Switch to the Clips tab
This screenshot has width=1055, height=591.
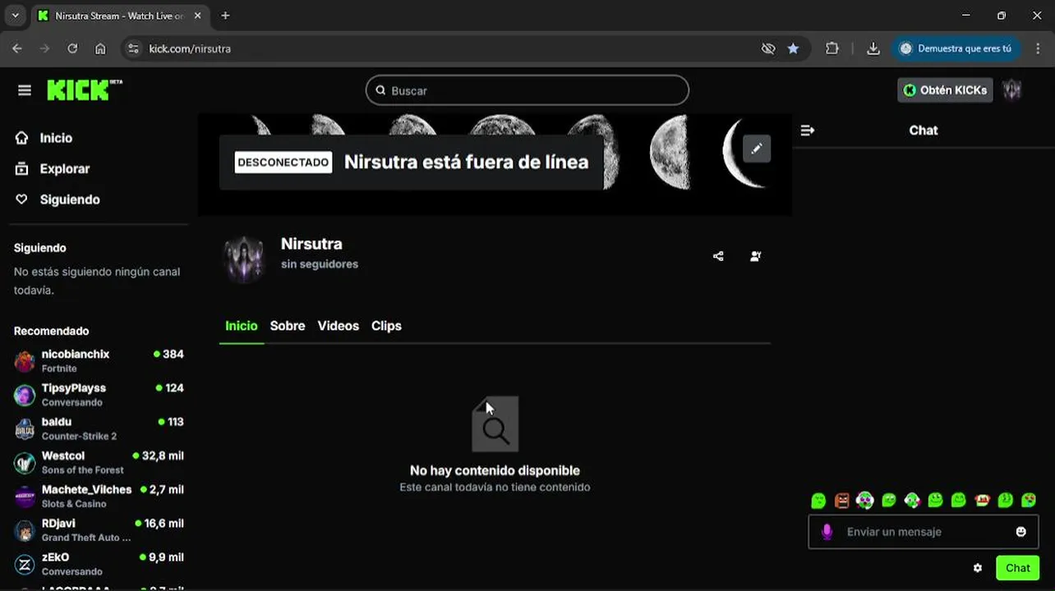point(386,326)
